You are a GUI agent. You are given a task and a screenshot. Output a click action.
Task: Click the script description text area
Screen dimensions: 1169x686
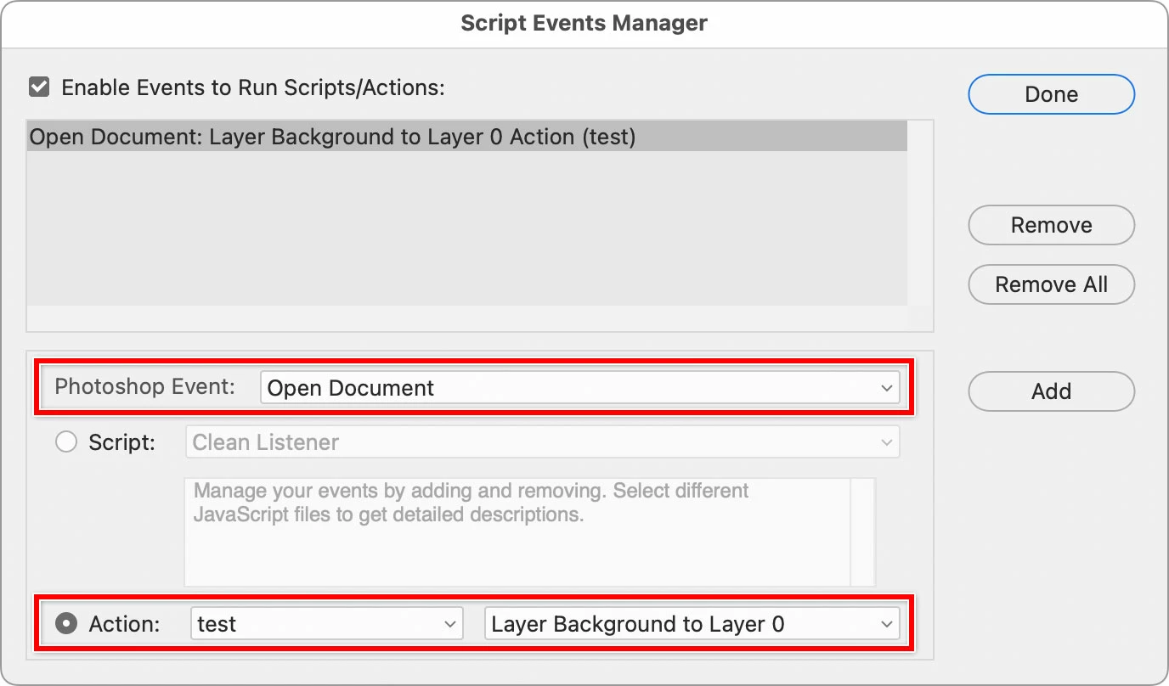[517, 531]
